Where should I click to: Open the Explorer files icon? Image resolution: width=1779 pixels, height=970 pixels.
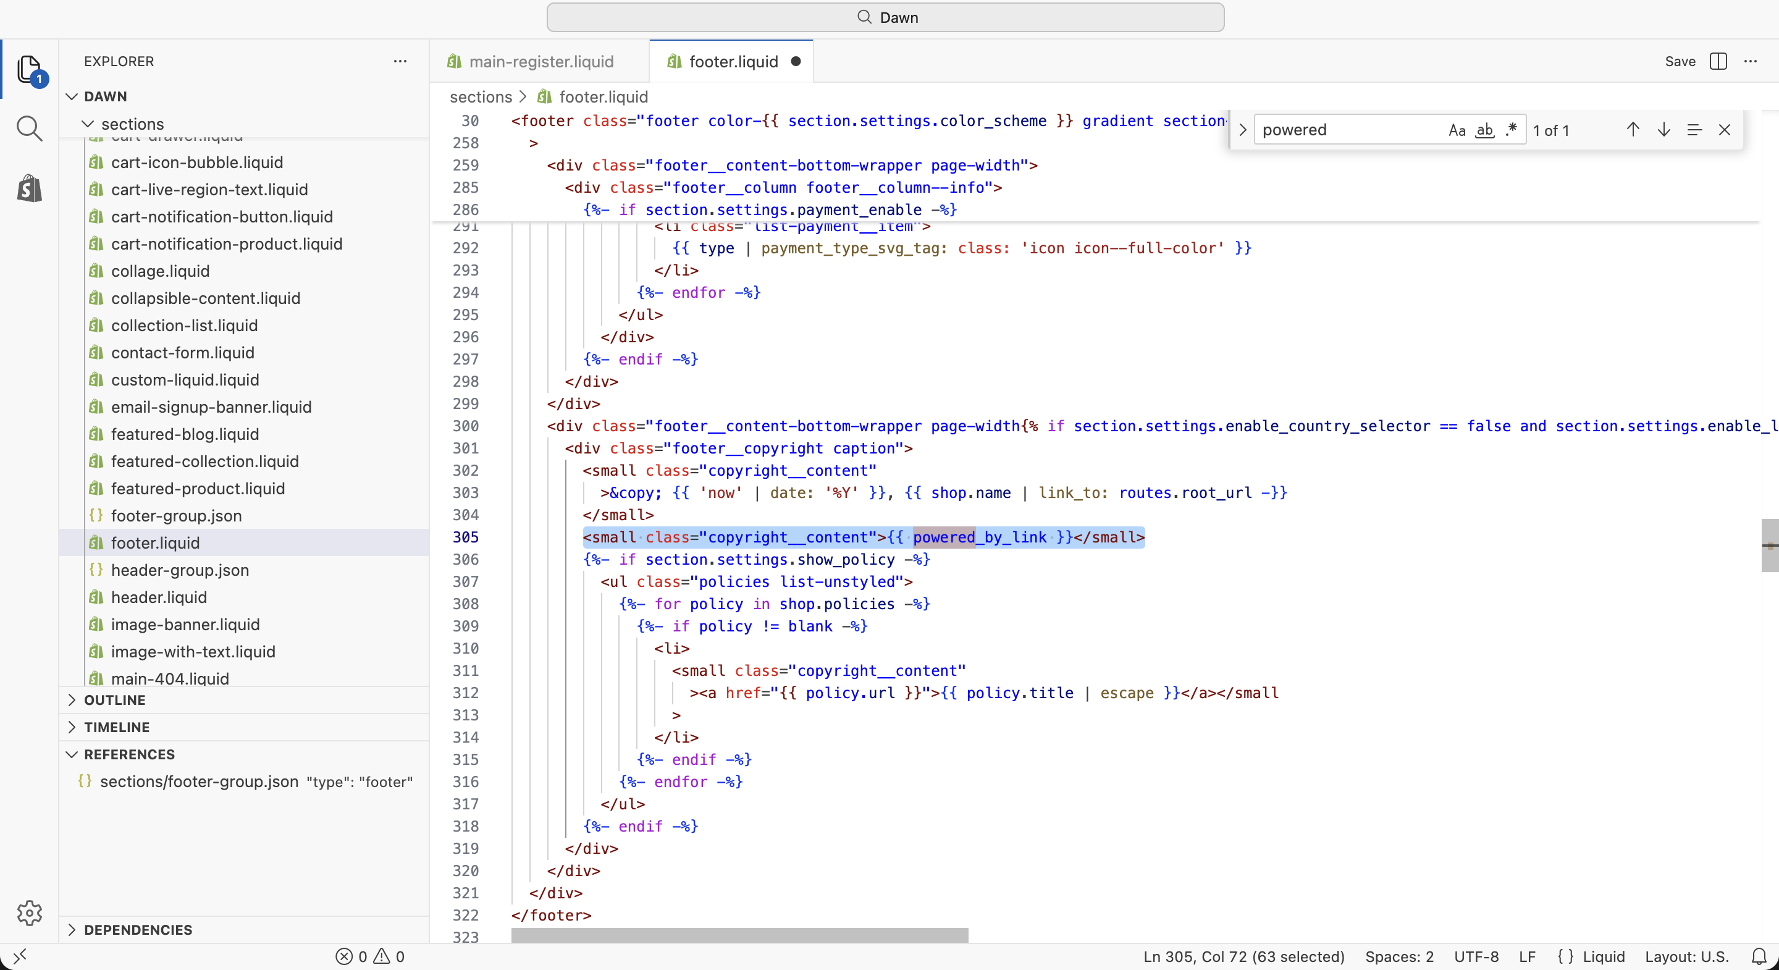[29, 69]
